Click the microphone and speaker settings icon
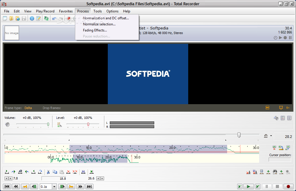The image size is (296, 191). (276, 118)
